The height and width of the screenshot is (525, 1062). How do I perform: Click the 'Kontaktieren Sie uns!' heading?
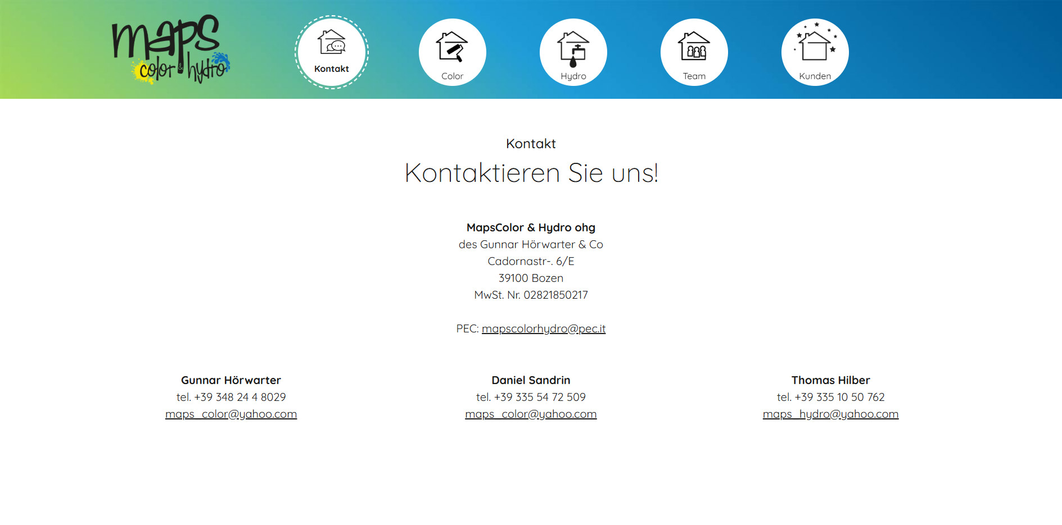pyautogui.click(x=531, y=173)
